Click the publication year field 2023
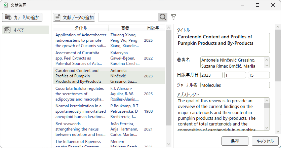This screenshot has width=281, height=148. click(211, 75)
